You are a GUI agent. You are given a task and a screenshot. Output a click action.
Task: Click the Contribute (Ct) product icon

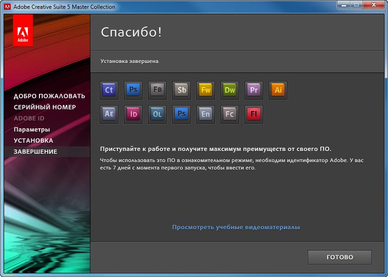[109, 90]
